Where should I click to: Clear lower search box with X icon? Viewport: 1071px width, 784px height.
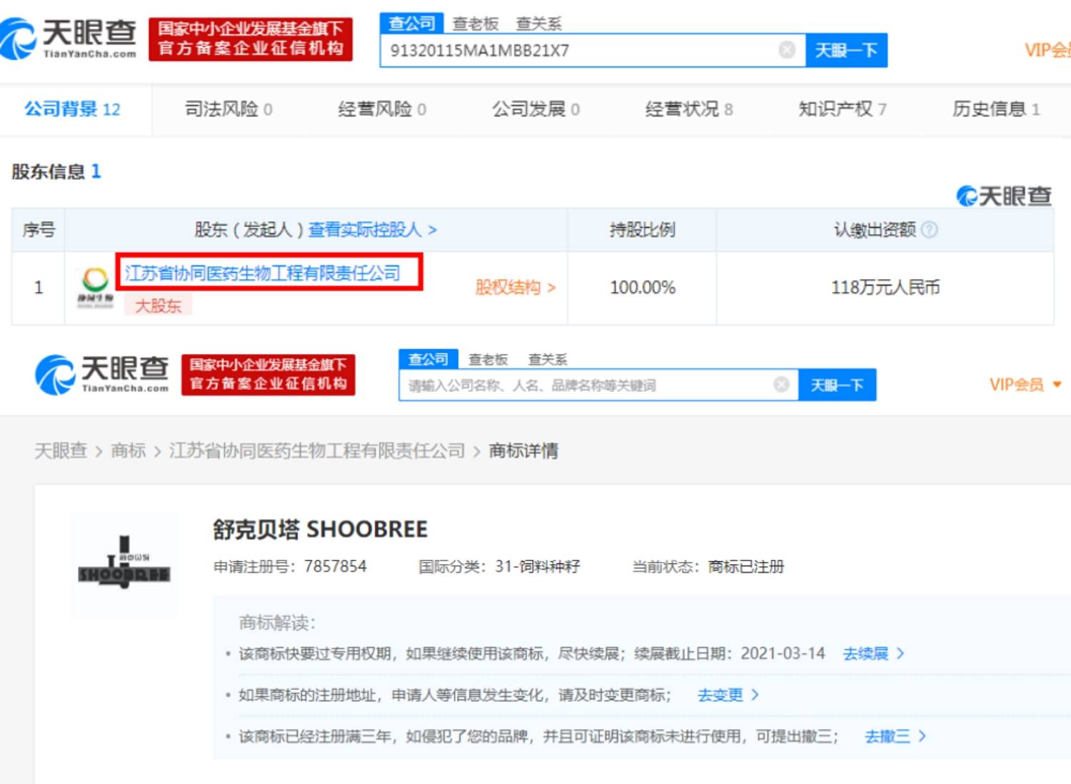pos(781,384)
